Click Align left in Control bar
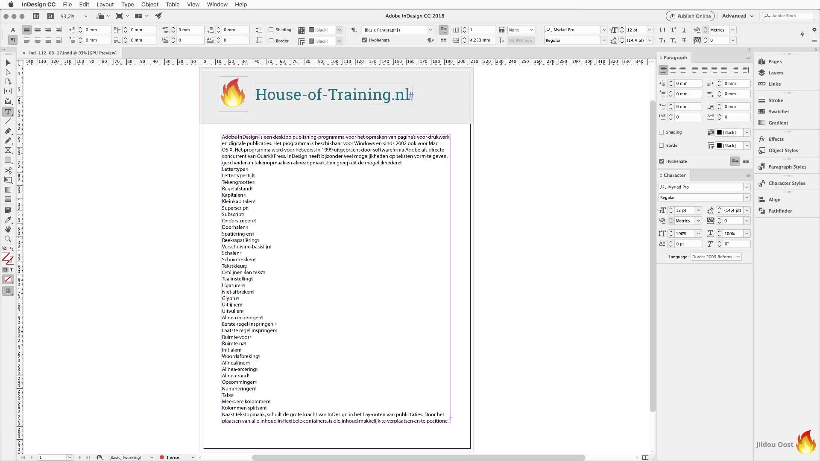The image size is (820, 461). tap(26, 29)
